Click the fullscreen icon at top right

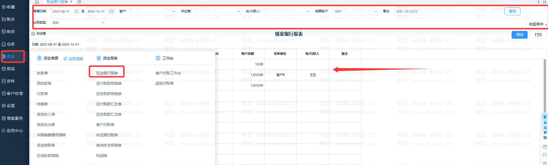545,2
